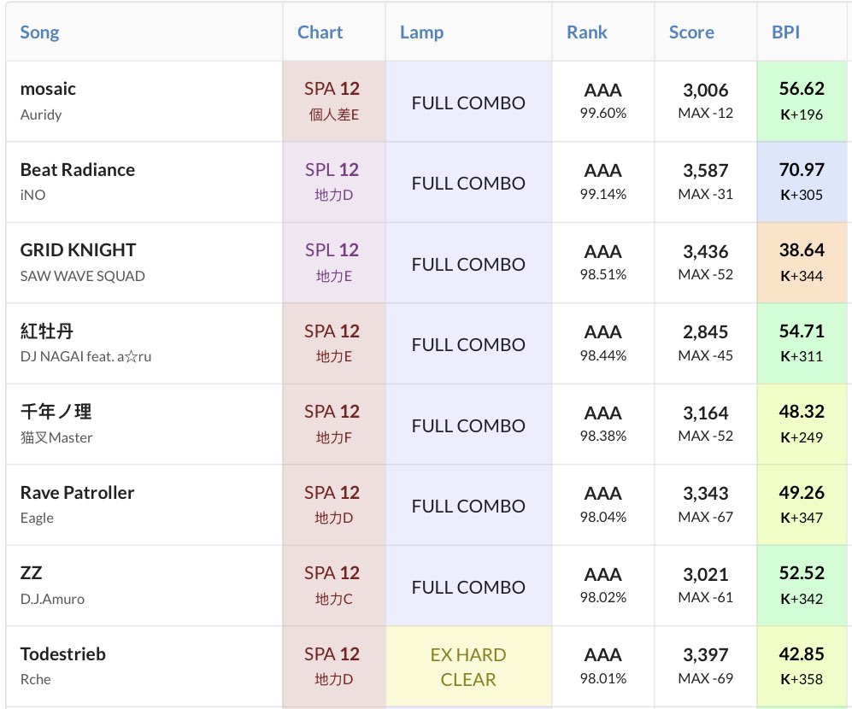Click the orange 38.64 BPI cell
The height and width of the screenshot is (709, 852).
[801, 262]
